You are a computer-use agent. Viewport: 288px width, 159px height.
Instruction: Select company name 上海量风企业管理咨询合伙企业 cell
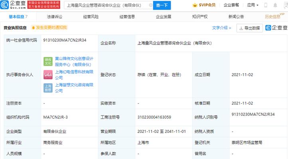click(x=174, y=43)
